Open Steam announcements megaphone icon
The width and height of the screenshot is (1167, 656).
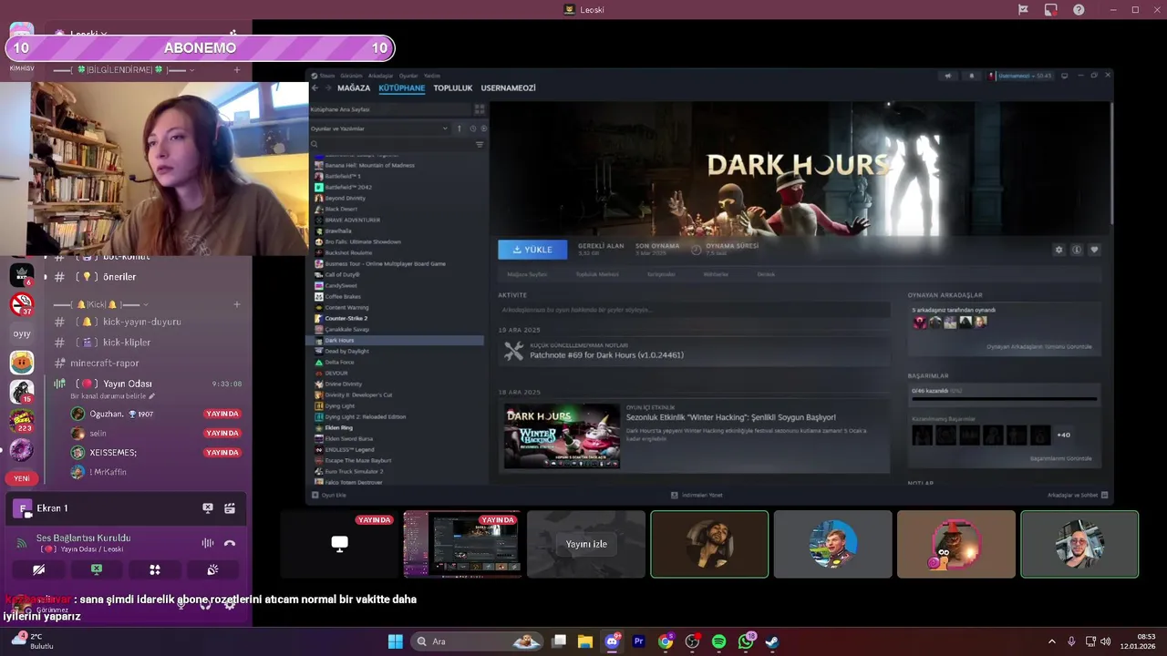click(x=949, y=76)
